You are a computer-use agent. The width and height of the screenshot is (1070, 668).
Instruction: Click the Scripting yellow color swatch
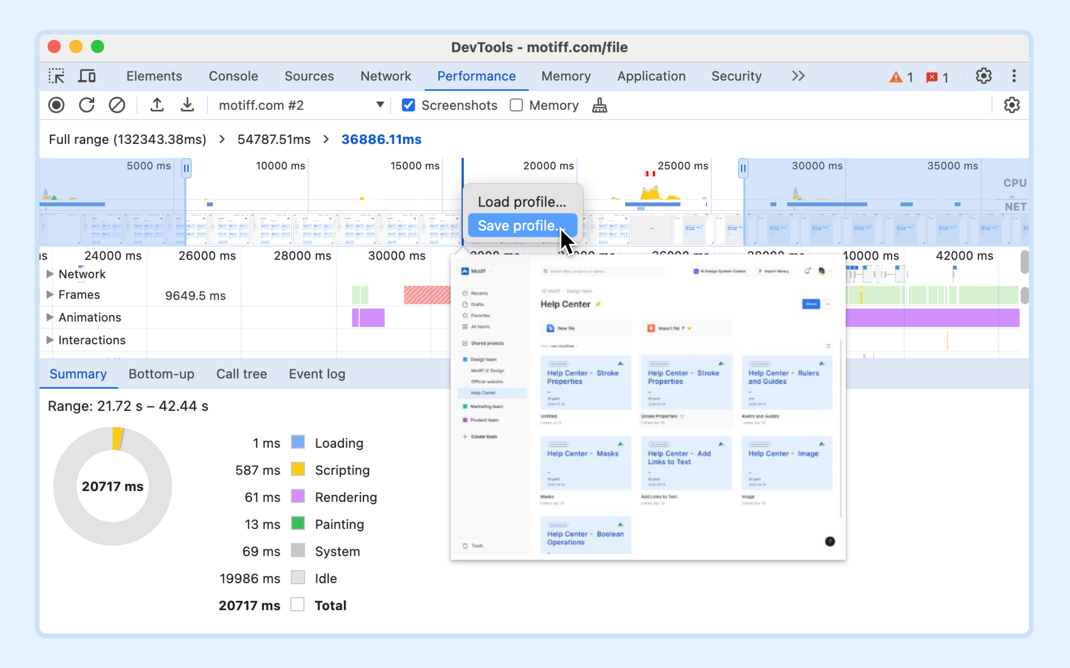[x=298, y=469]
